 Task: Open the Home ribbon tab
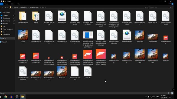coord(6,4)
